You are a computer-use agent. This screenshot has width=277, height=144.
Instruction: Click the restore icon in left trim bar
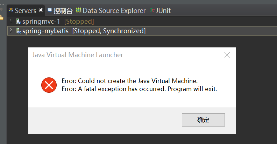pyautogui.click(x=1, y=10)
